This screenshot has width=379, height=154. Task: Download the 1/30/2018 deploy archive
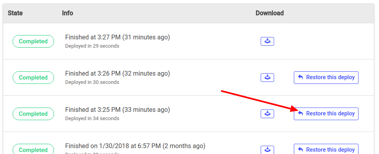pos(267,150)
